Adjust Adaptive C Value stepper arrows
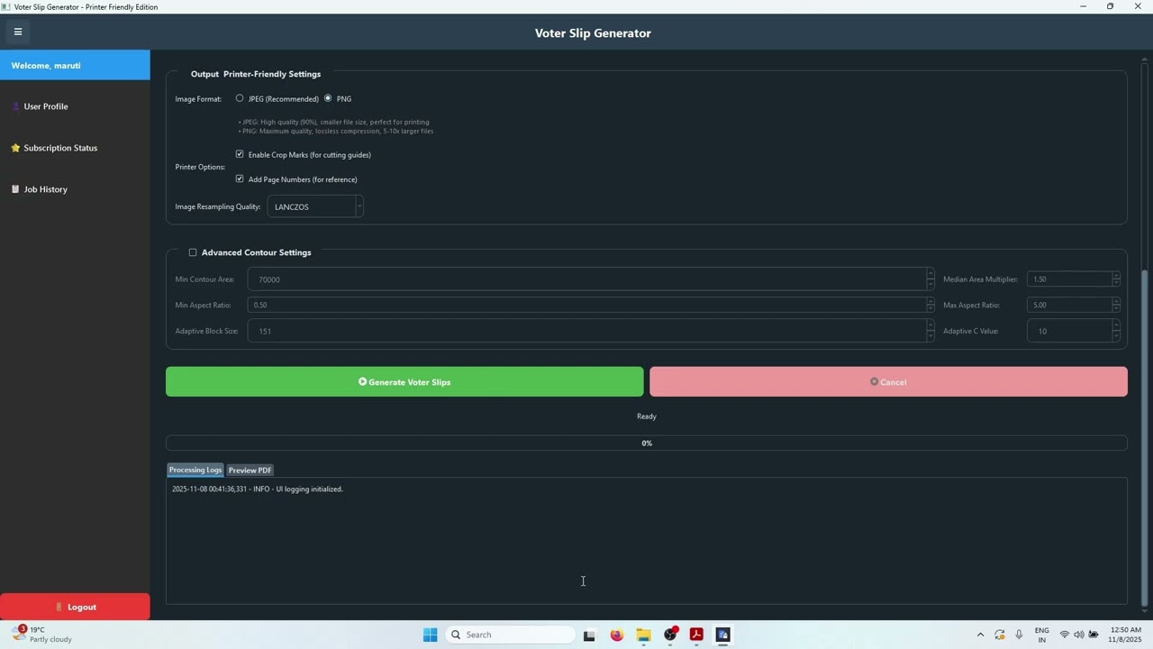The height and width of the screenshot is (649, 1153). pos(1116,331)
